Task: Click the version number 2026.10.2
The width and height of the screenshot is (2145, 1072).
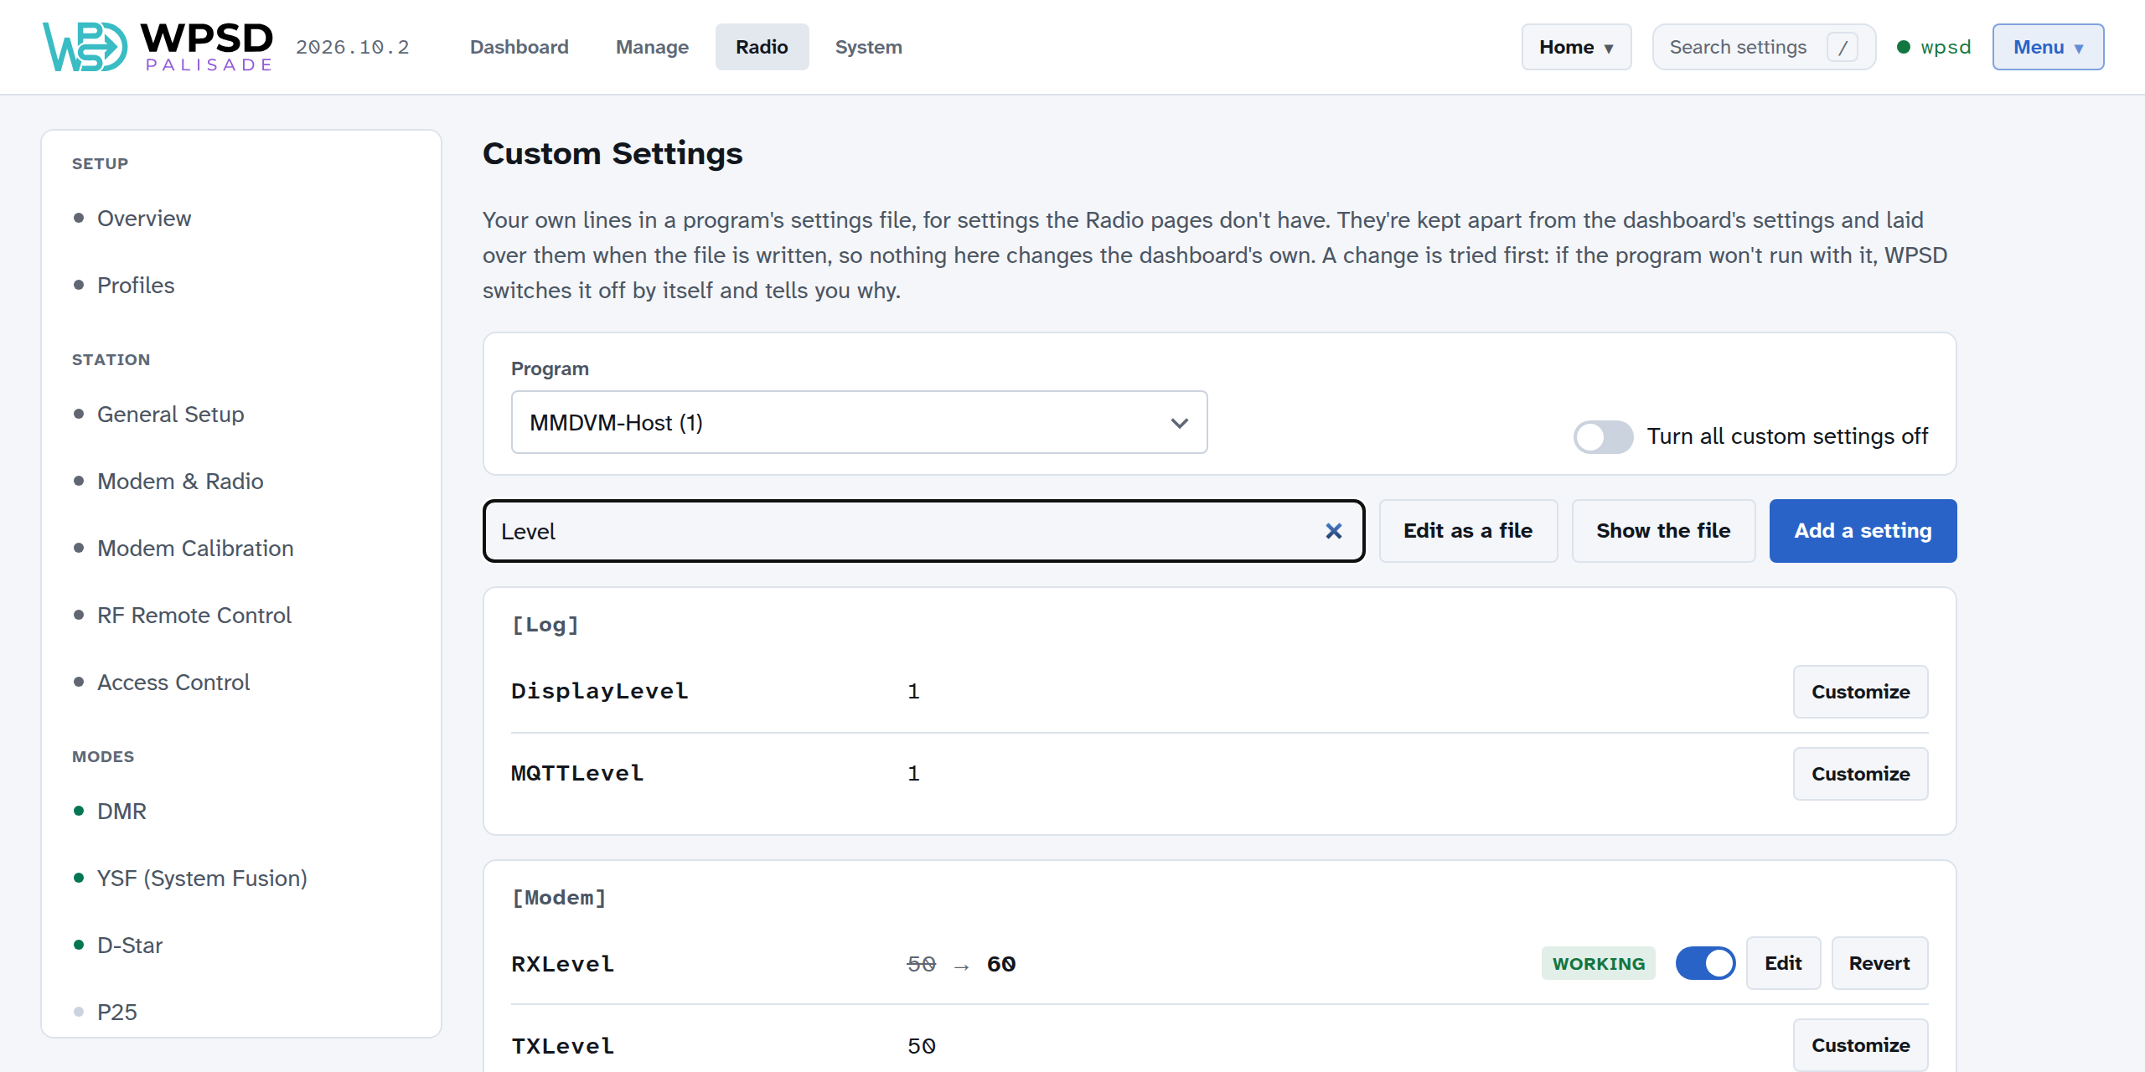Action: (x=352, y=47)
